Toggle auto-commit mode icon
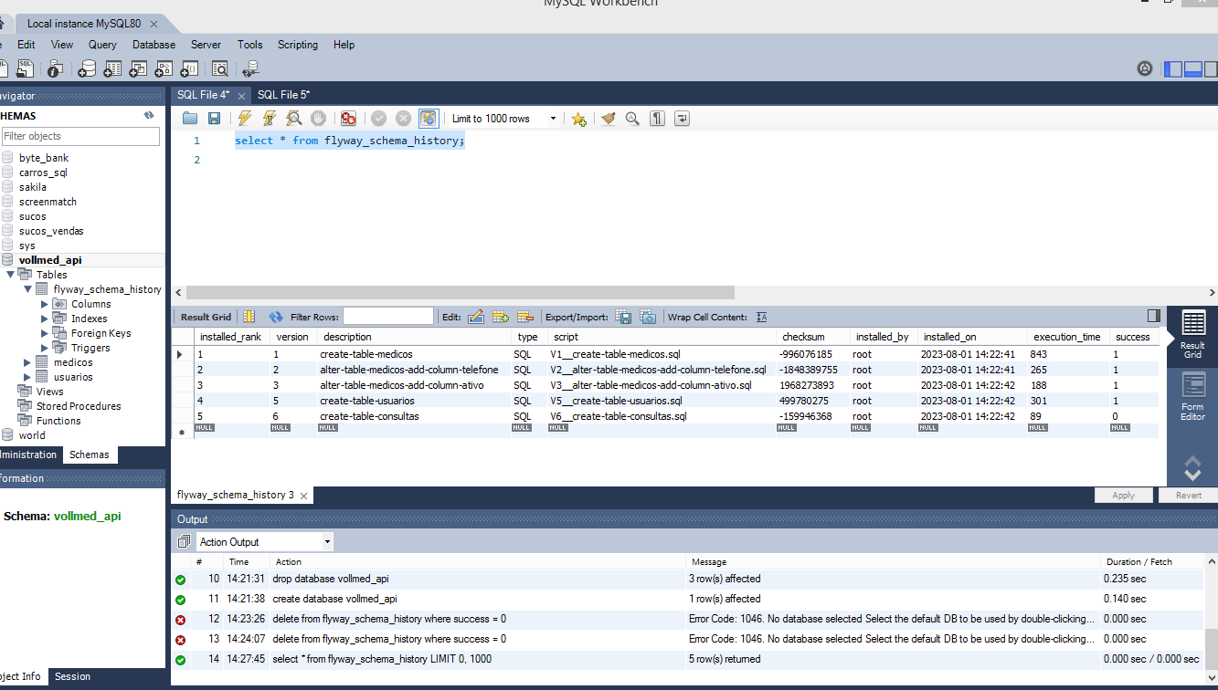The image size is (1218, 690). 429,119
